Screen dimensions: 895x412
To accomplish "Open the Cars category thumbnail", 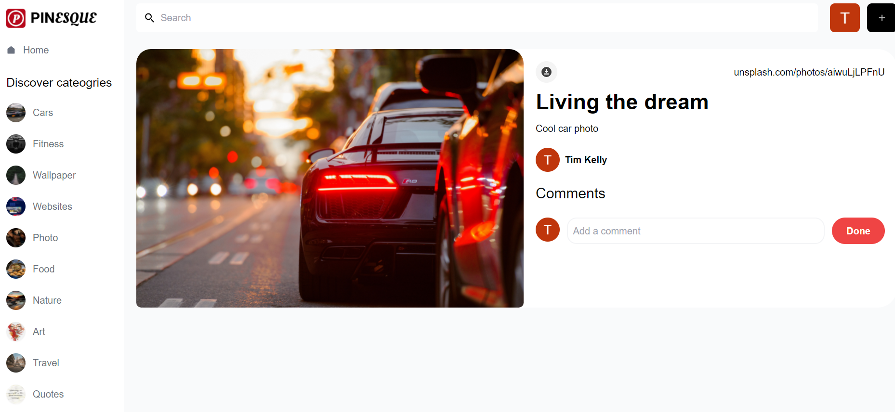I will pos(16,113).
